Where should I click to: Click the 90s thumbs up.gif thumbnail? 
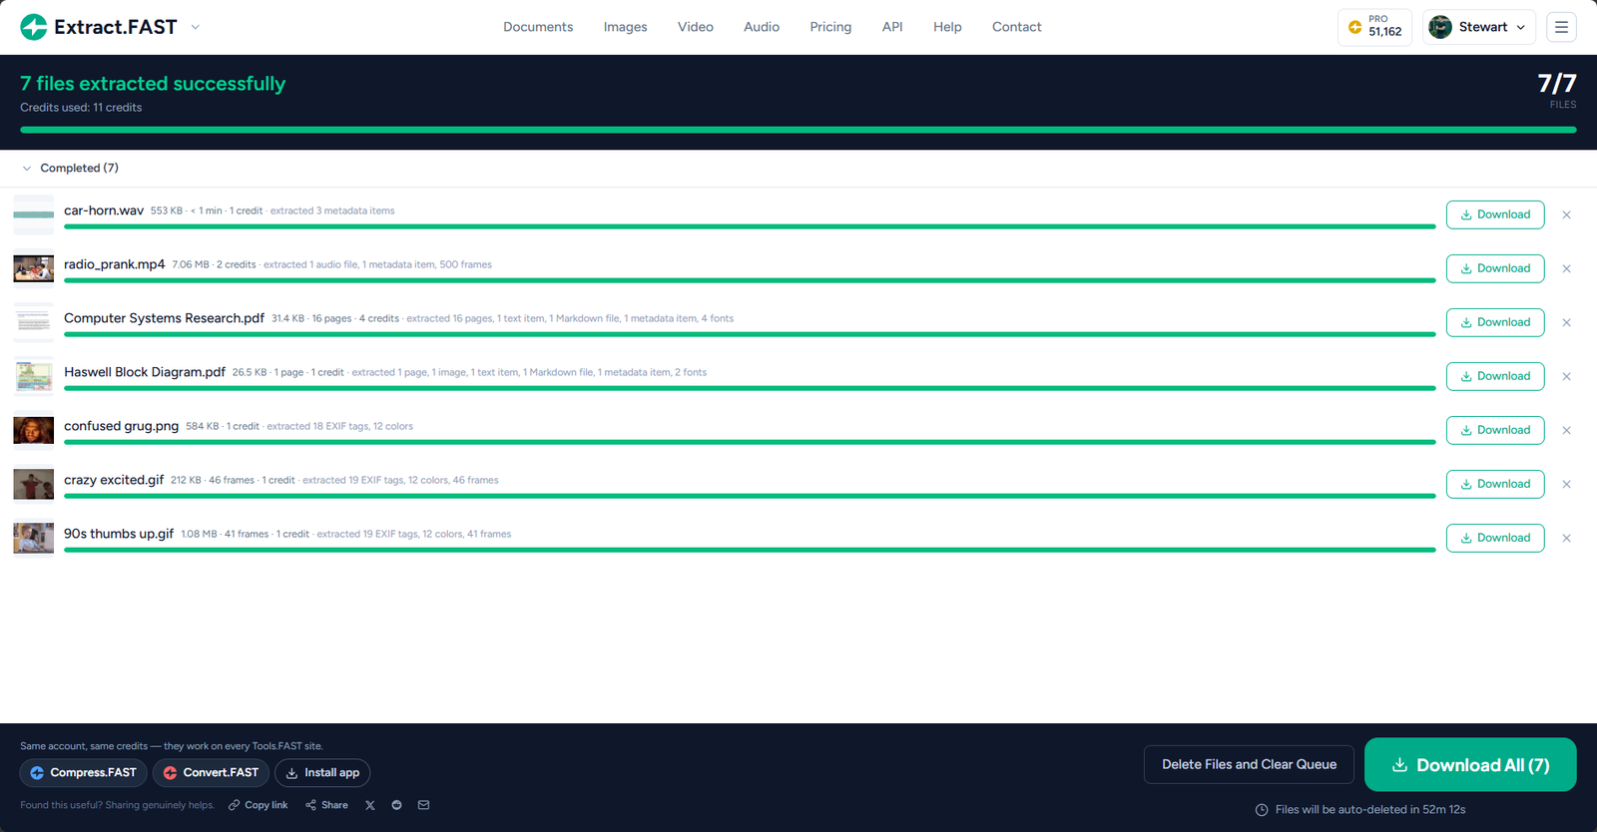(33, 538)
